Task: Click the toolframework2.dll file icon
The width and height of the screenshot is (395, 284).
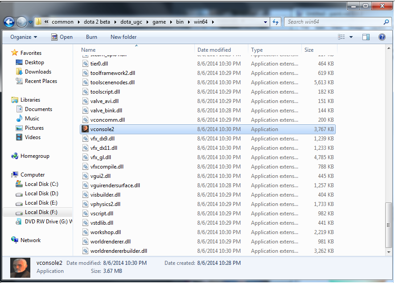Action: pos(86,73)
